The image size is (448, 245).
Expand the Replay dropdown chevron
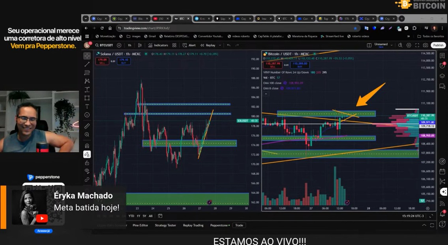220,45
